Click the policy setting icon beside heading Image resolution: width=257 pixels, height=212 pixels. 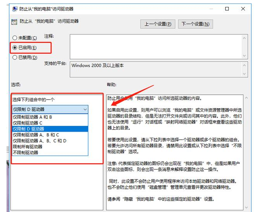point(14,22)
